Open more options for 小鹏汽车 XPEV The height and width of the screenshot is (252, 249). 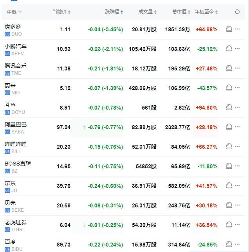pos(237,49)
